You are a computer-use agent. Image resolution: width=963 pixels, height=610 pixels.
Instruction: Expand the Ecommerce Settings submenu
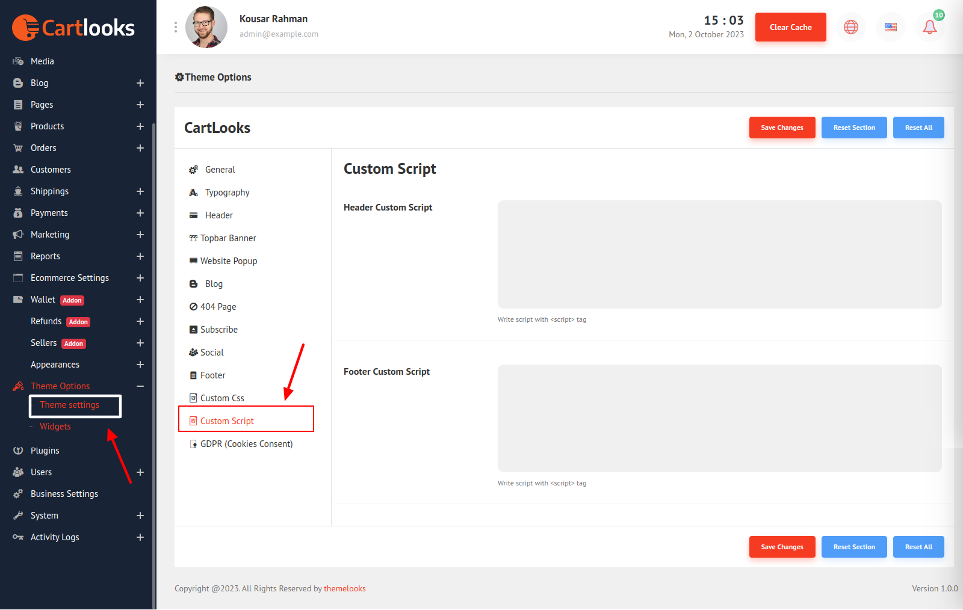[x=140, y=278]
